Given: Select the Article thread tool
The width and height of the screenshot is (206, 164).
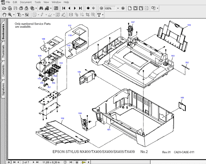Looking at the screenshot, I should 82,15.
